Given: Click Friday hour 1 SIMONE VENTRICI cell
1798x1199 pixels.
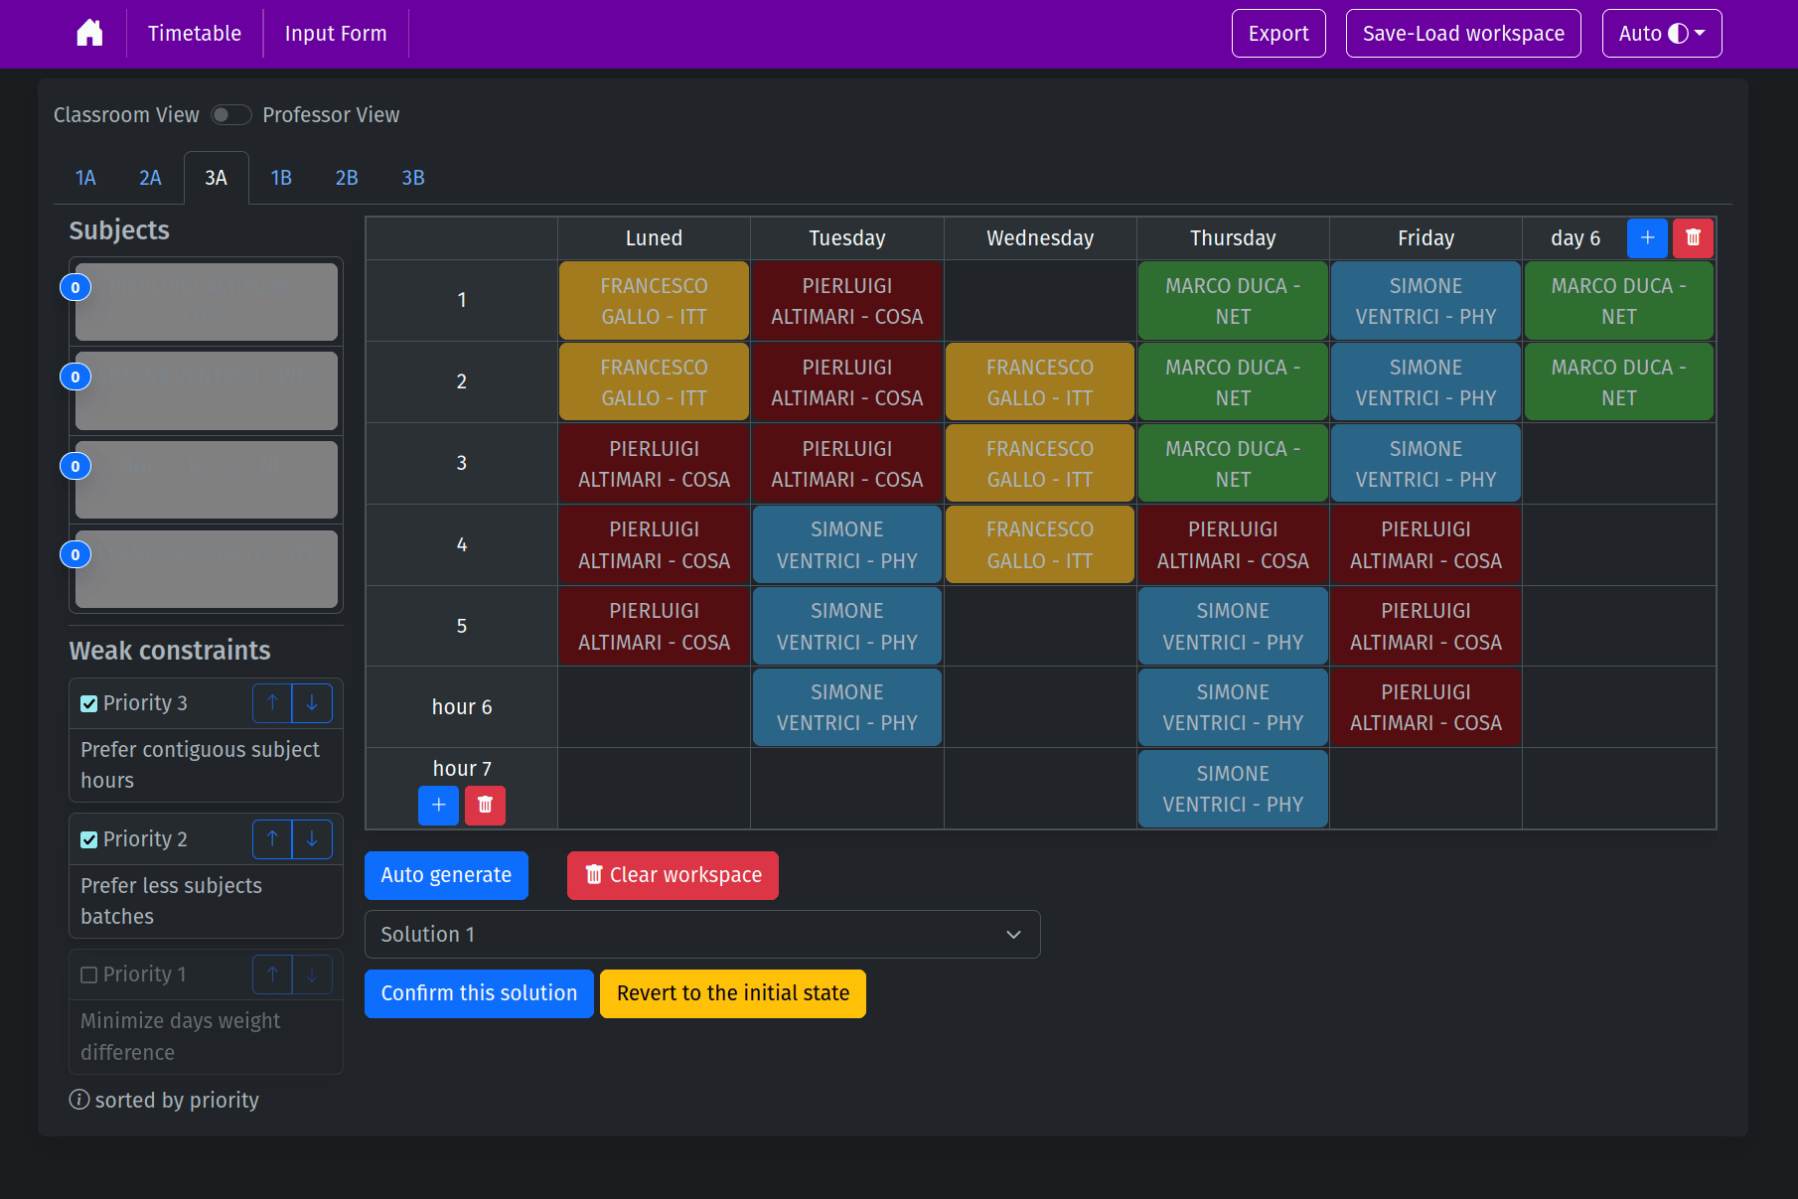Looking at the screenshot, I should point(1425,301).
